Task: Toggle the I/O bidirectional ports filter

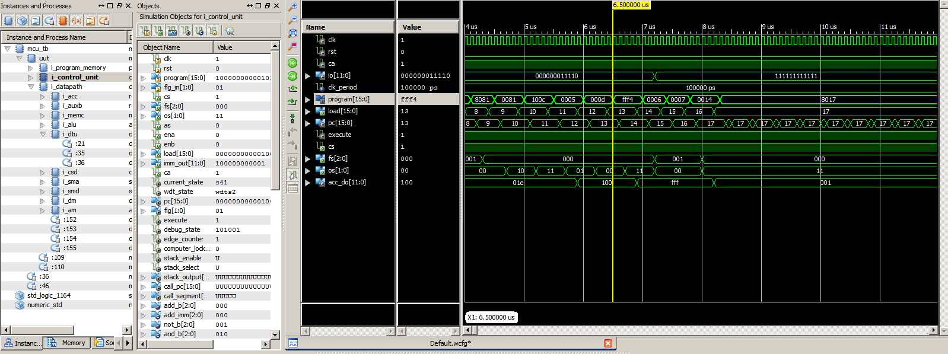Action: pyautogui.click(x=172, y=30)
